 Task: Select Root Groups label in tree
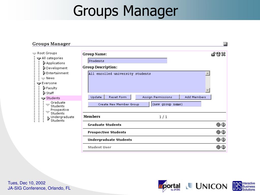pyautogui.click(x=47, y=53)
